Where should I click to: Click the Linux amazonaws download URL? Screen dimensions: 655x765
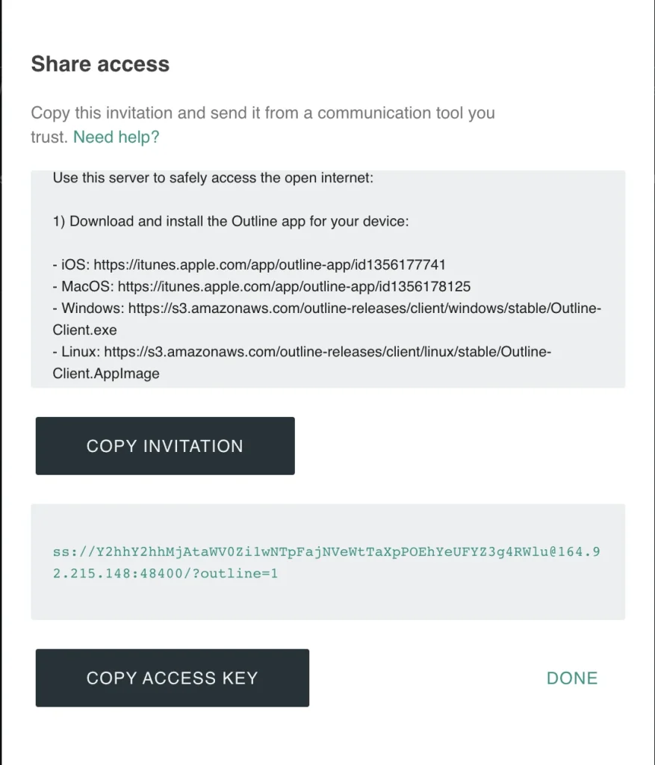tap(327, 351)
